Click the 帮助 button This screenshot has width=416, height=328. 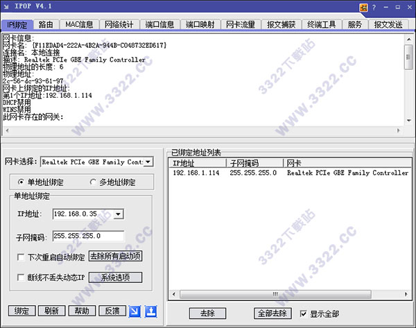82,311
